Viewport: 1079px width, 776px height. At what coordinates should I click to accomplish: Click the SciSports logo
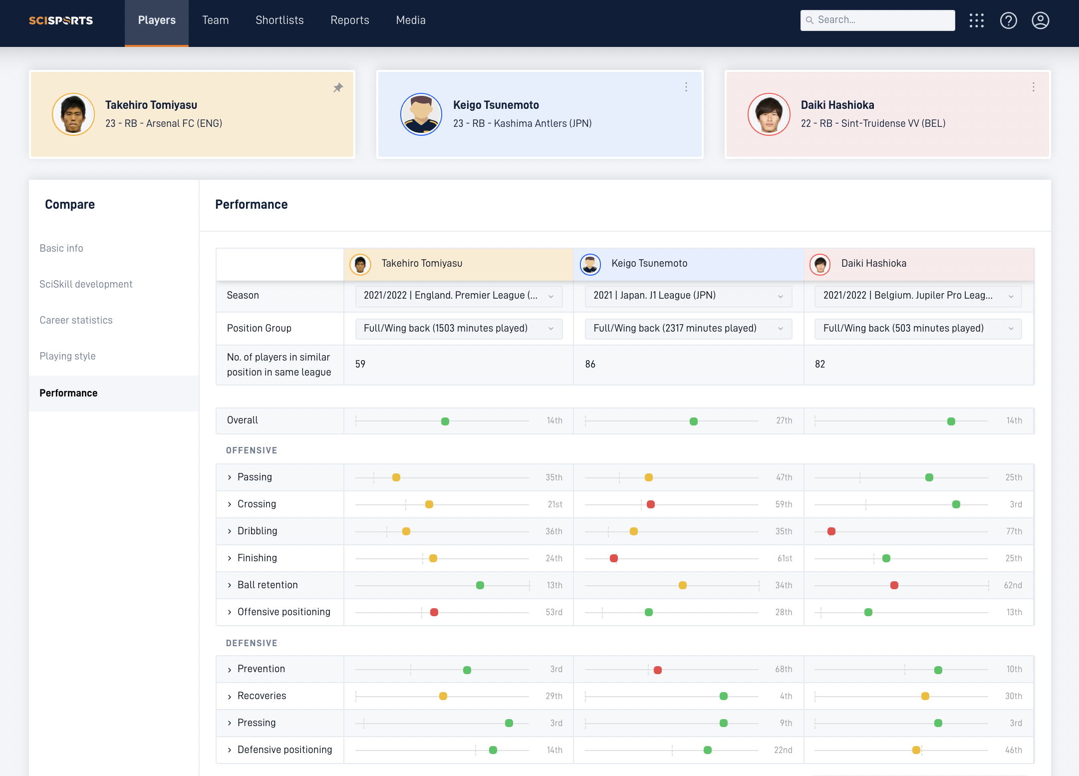(x=61, y=20)
